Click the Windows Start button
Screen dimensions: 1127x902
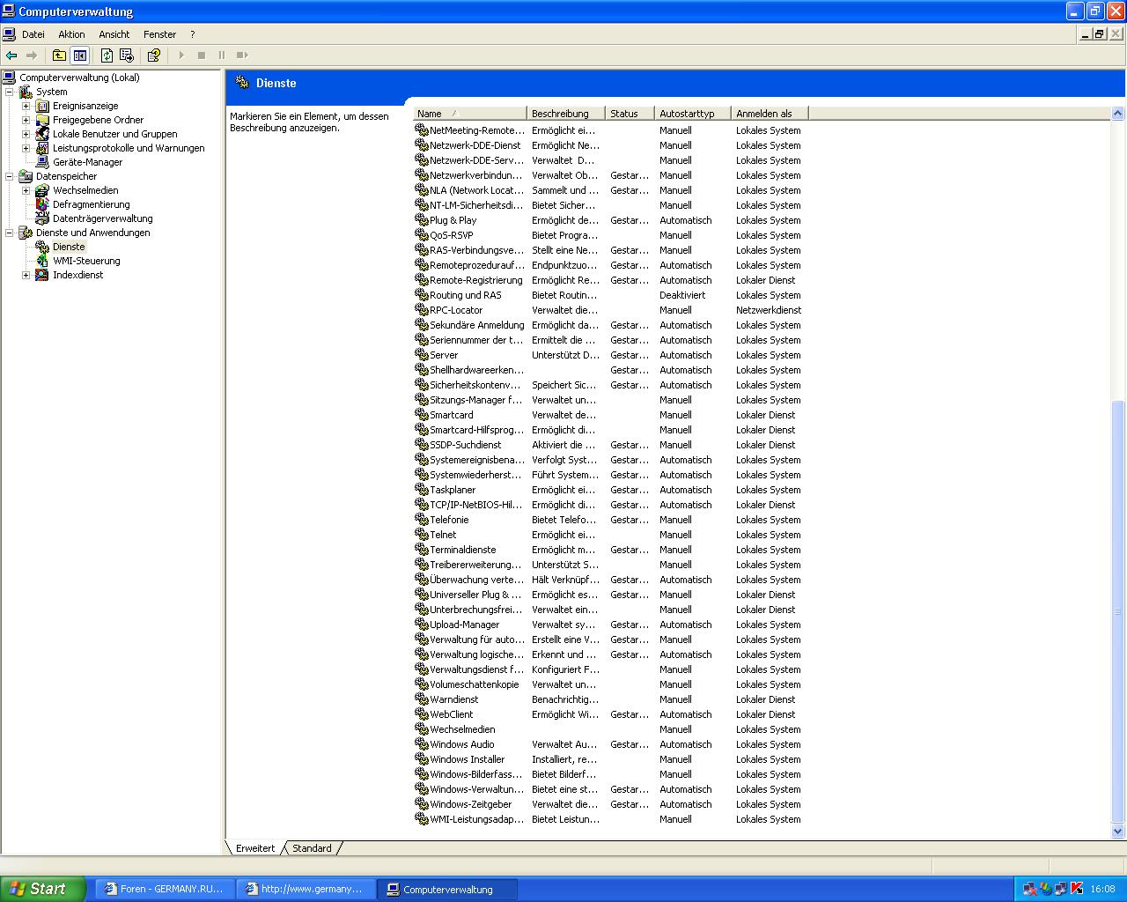(x=42, y=889)
